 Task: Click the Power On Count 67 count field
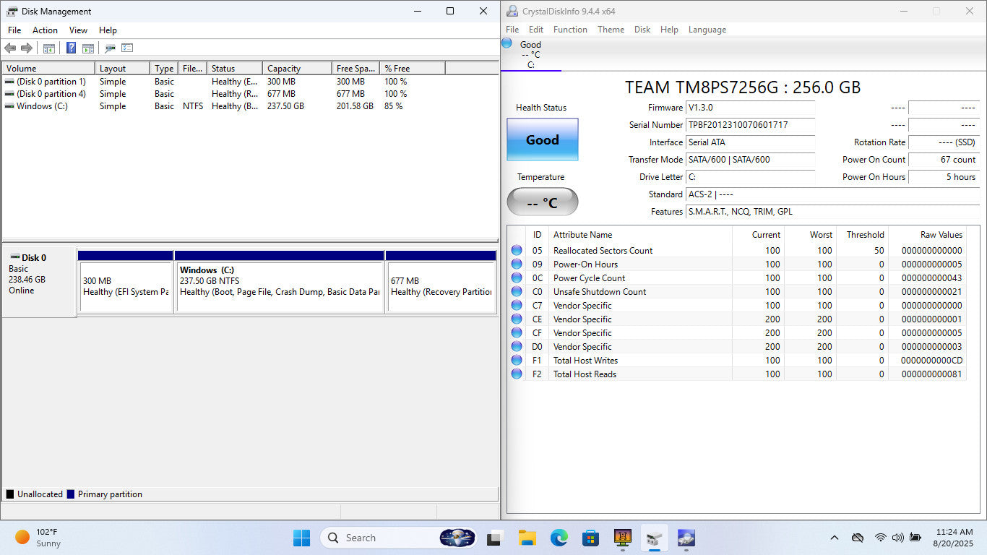[x=943, y=160]
